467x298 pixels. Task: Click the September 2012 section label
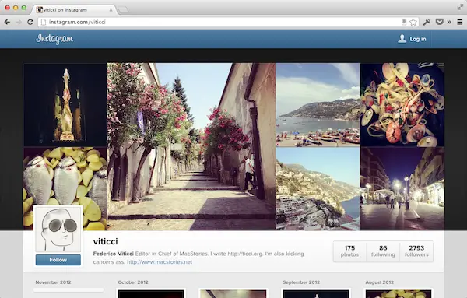[301, 282]
